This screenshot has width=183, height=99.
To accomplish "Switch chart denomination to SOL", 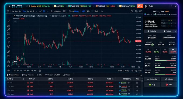I will (88, 11).
